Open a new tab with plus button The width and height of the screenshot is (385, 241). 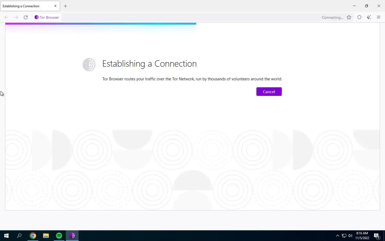click(x=66, y=6)
